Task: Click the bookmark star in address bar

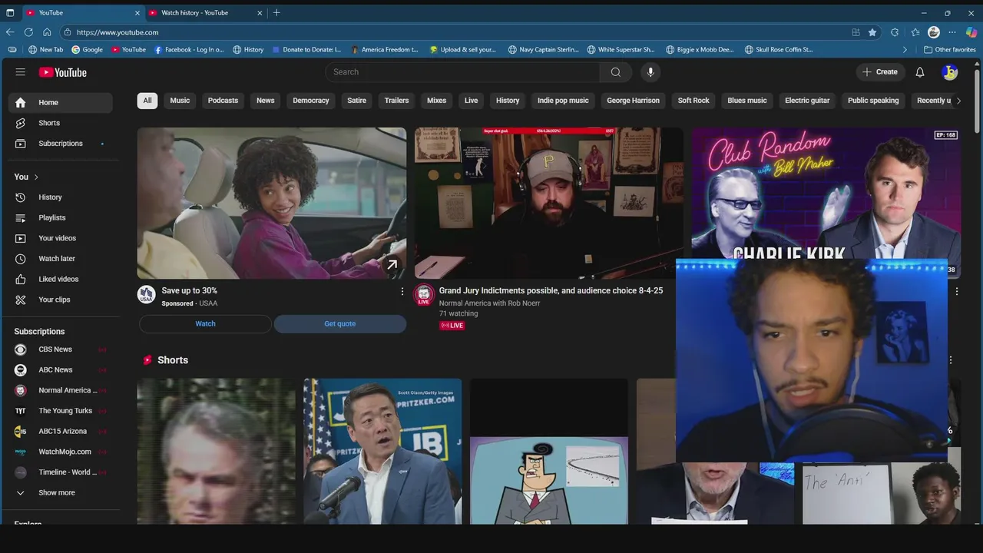Action: [872, 32]
